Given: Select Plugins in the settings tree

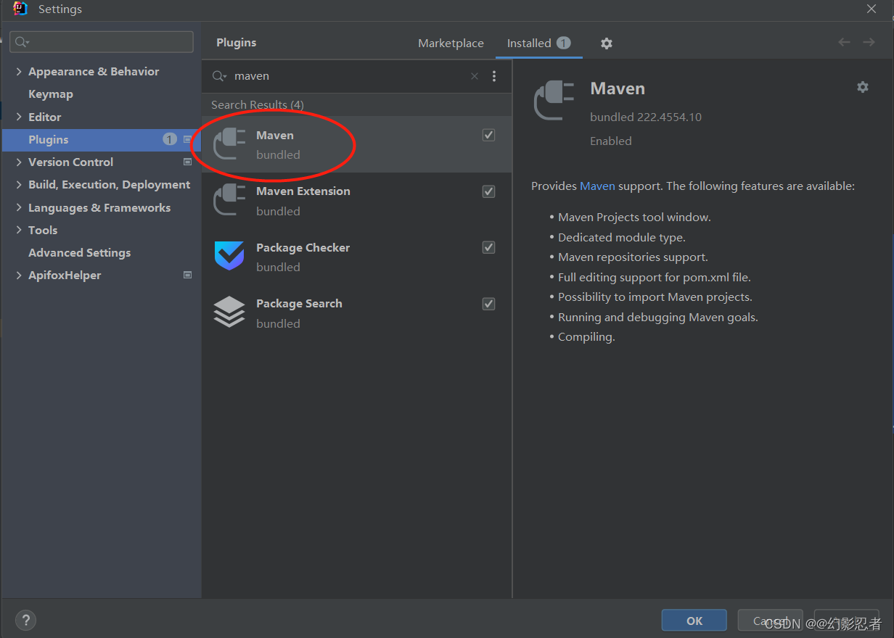Looking at the screenshot, I should click(102, 139).
